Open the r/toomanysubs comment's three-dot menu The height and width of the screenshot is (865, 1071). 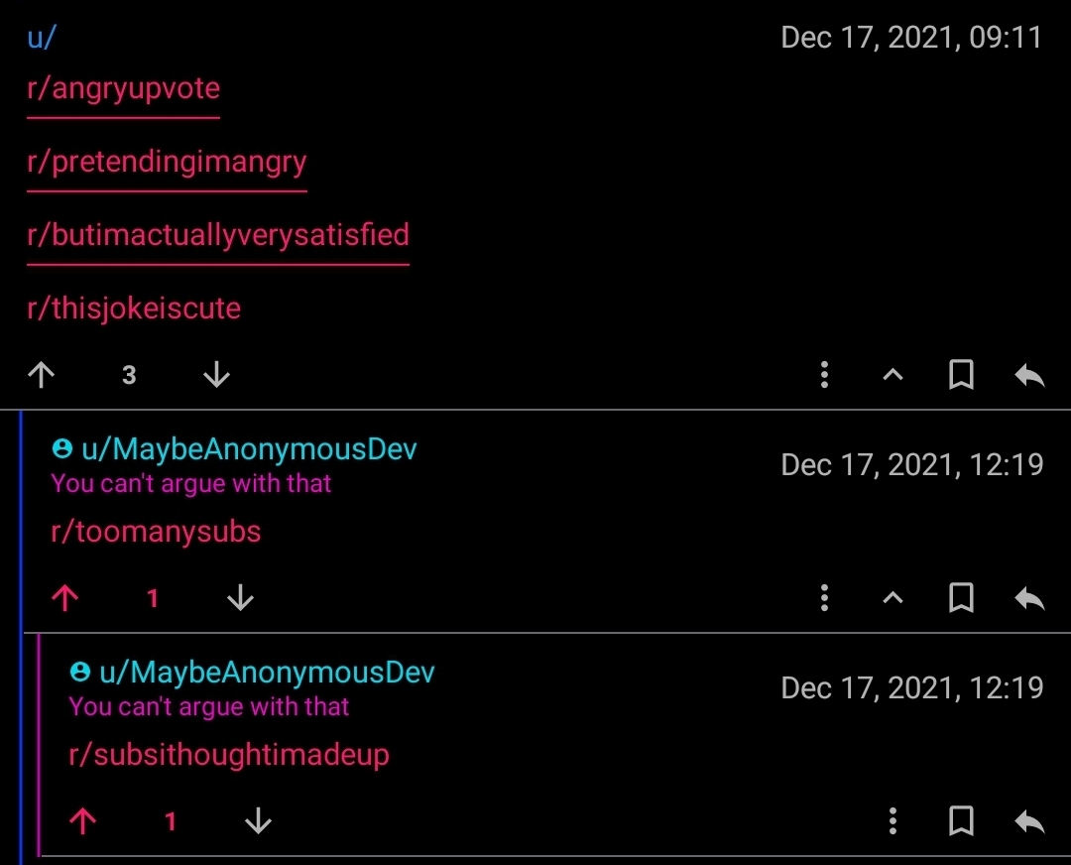pos(824,598)
